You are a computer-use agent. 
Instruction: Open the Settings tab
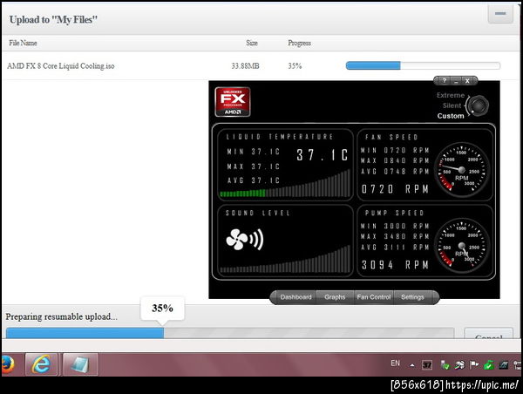tap(412, 297)
